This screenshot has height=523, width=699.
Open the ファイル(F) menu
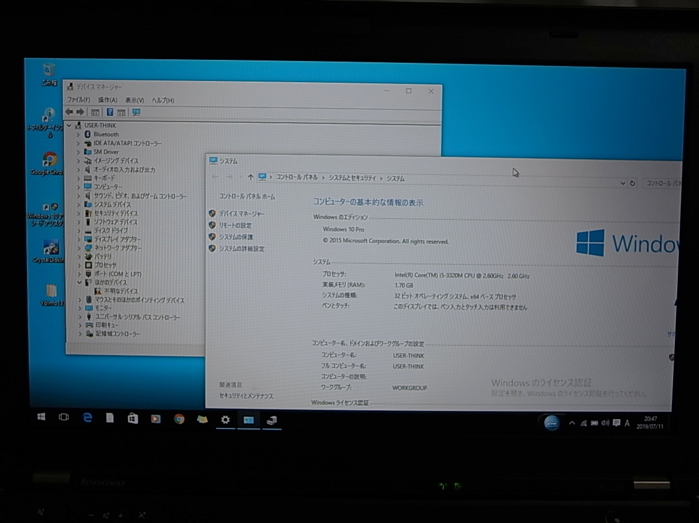point(79,100)
